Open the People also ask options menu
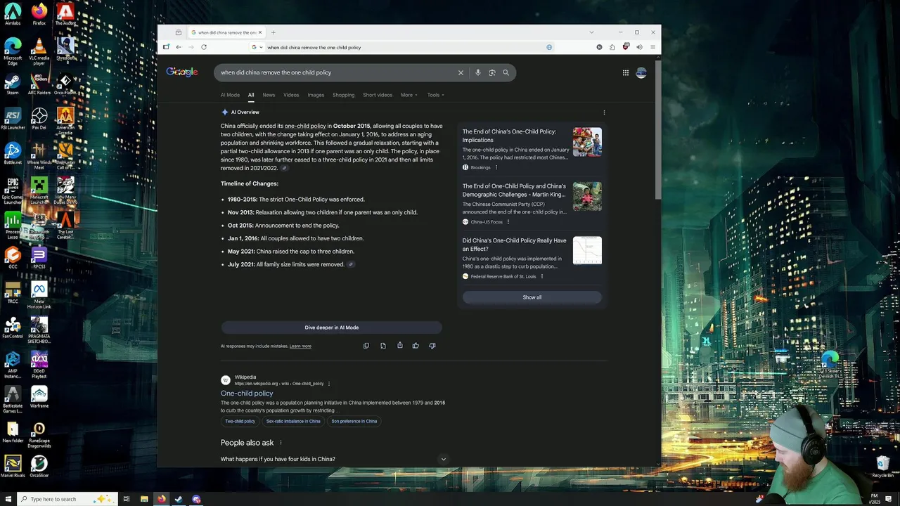Image resolution: width=900 pixels, height=506 pixels. pos(281,443)
